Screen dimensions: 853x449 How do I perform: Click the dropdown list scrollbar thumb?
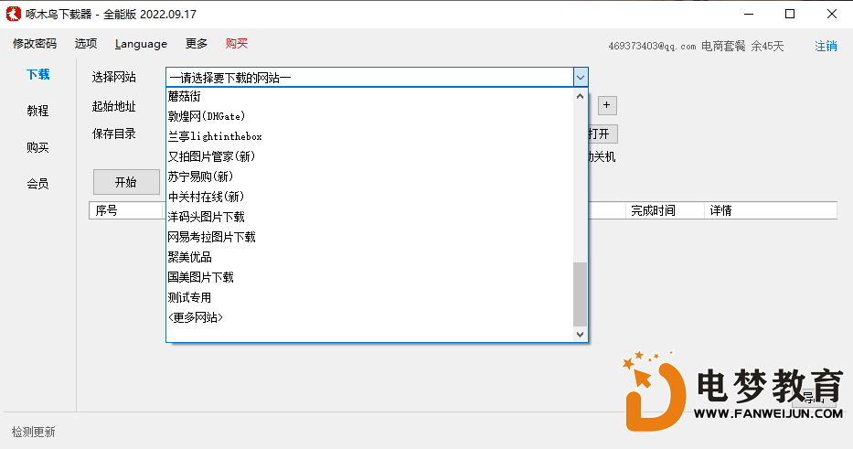(x=580, y=294)
